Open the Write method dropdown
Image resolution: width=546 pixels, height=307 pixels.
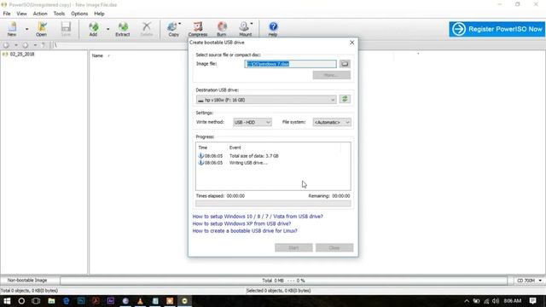253,122
